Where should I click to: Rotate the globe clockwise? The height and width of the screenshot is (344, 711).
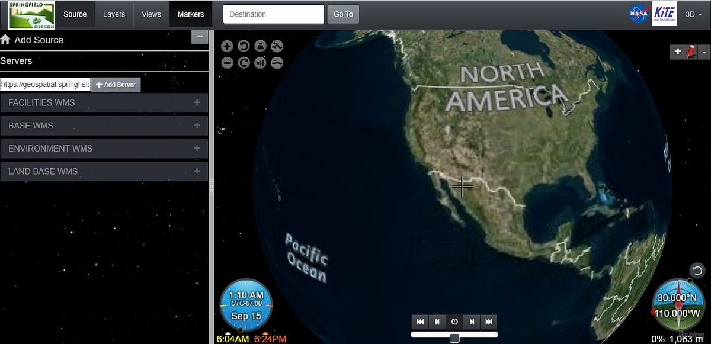(243, 62)
